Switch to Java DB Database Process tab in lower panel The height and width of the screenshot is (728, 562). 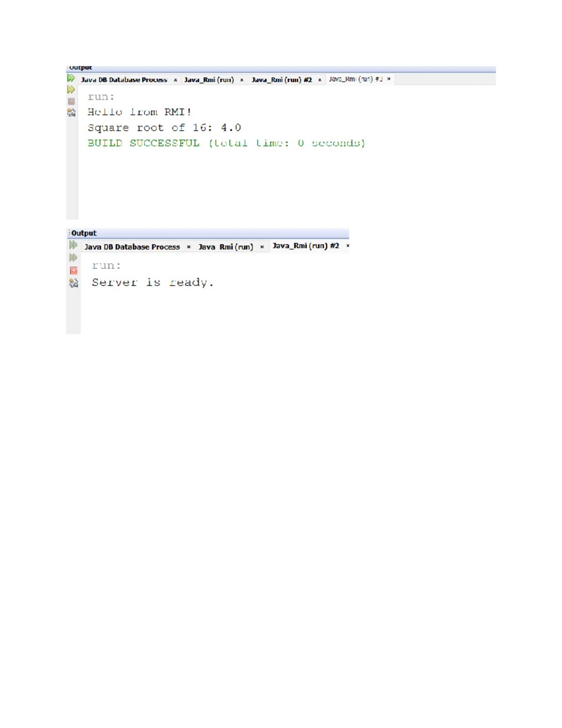(x=132, y=247)
